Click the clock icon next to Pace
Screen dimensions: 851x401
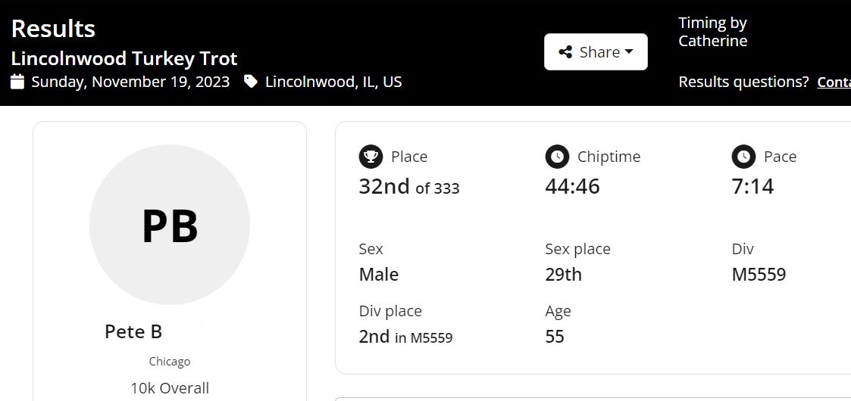pos(743,157)
